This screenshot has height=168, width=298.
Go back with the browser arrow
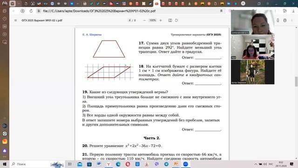(14, 11)
